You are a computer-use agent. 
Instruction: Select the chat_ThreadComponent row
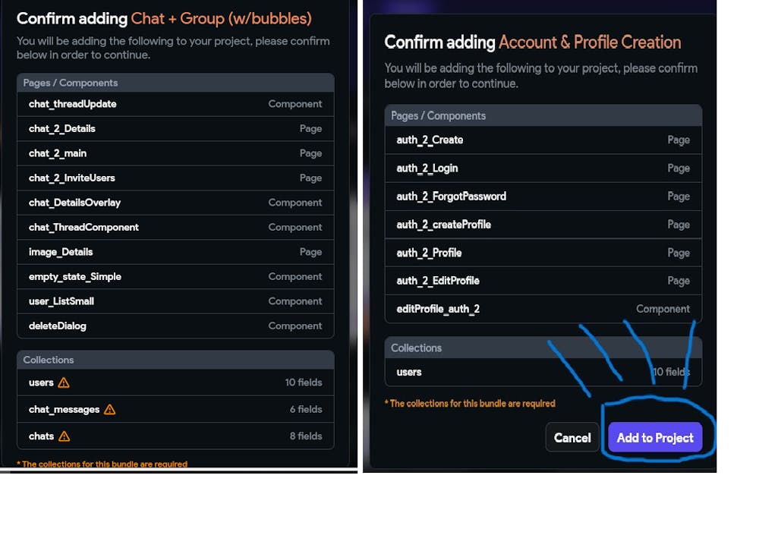[175, 228]
